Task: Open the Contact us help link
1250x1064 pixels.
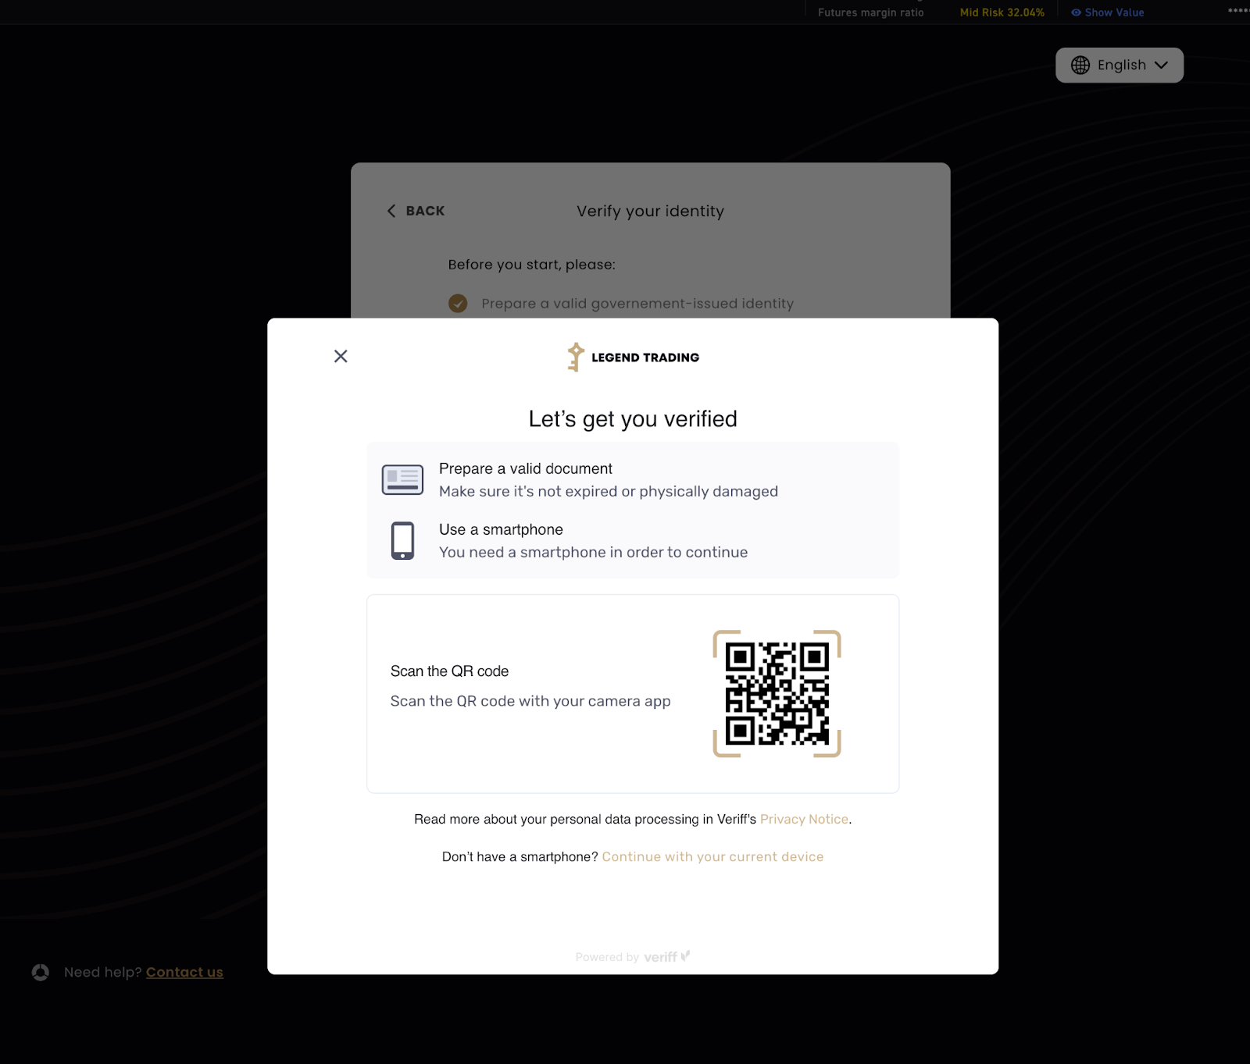Action: [x=184, y=972]
